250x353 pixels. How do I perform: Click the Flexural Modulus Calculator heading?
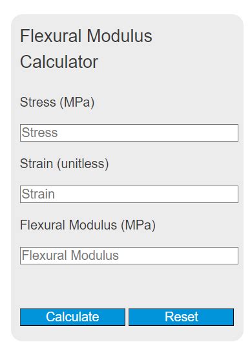click(86, 48)
